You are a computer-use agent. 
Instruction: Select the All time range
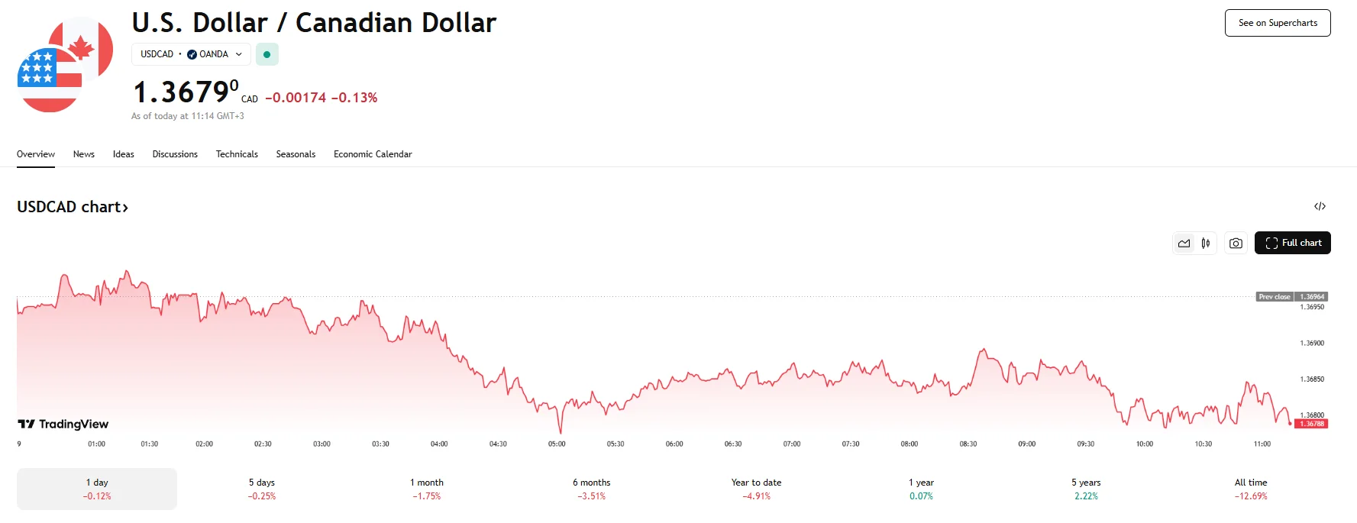click(1250, 489)
